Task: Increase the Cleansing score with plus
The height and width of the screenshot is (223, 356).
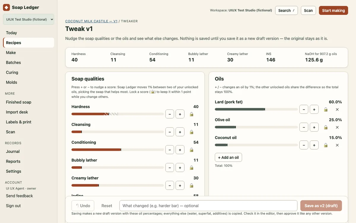Action: (180, 132)
